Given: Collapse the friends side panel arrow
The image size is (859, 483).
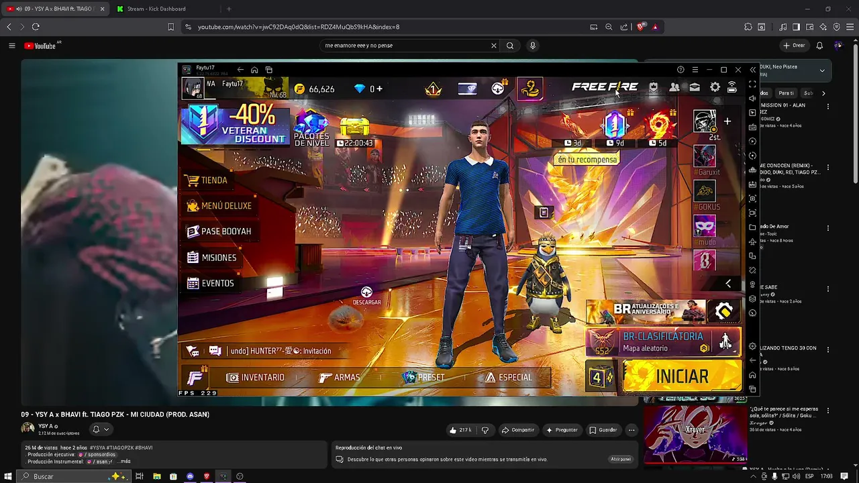Looking at the screenshot, I should 728,284.
